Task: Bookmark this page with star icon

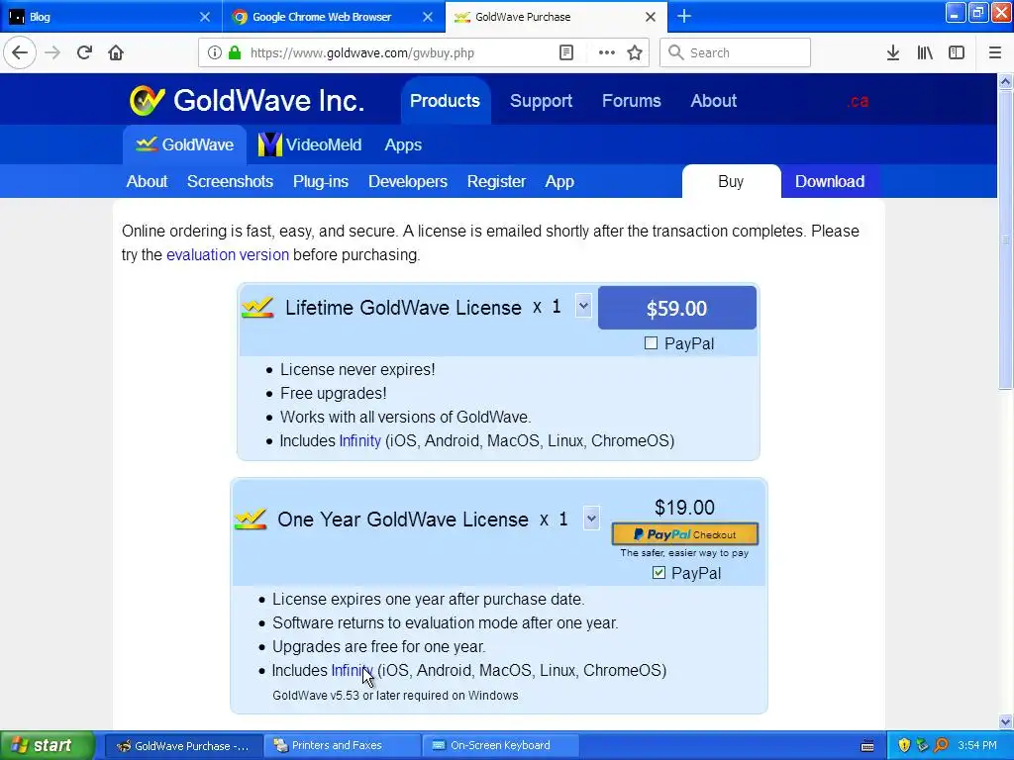Action: pyautogui.click(x=635, y=52)
